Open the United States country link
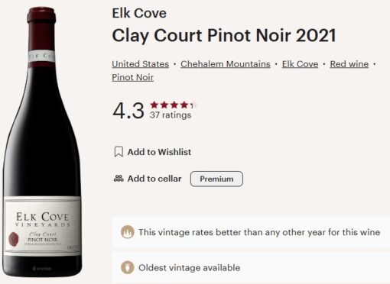The image size is (390, 284). click(141, 64)
